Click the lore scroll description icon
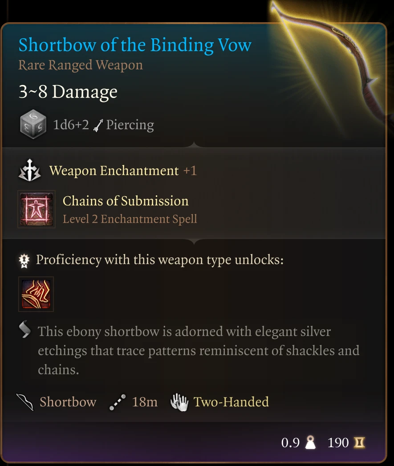 24,329
